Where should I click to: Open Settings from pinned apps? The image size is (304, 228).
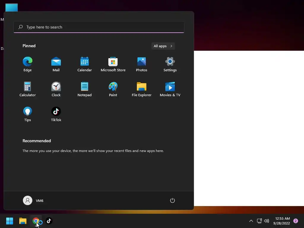170,64
